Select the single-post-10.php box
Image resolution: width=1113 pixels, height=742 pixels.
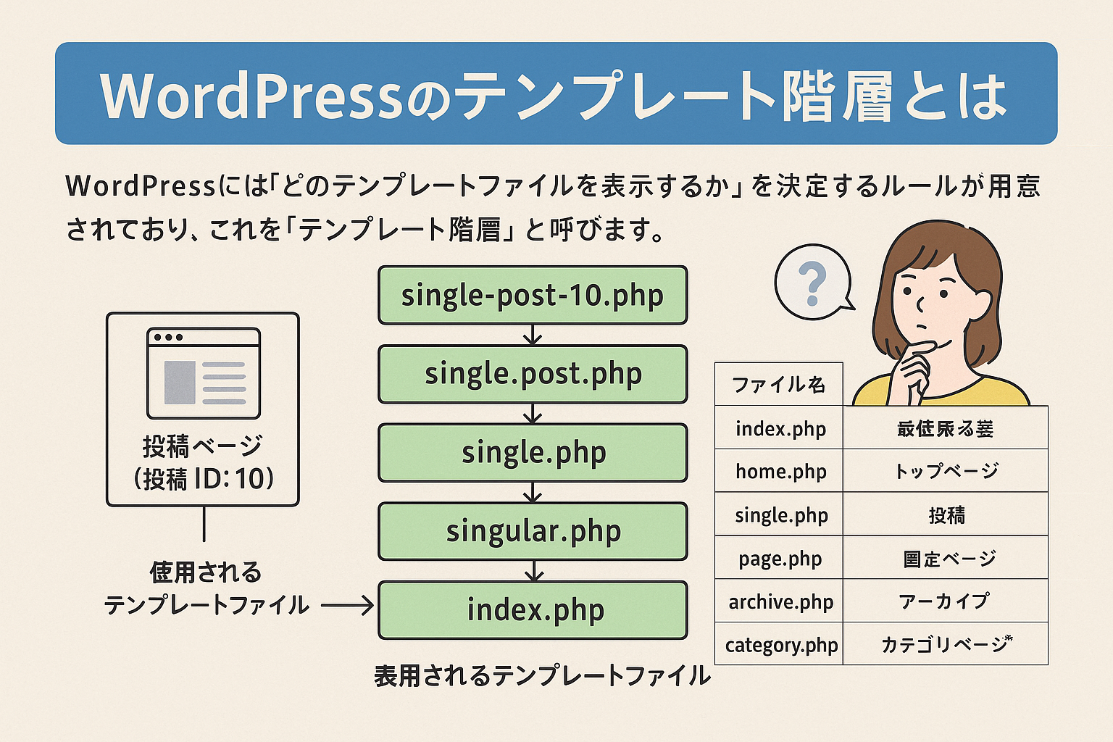click(533, 295)
